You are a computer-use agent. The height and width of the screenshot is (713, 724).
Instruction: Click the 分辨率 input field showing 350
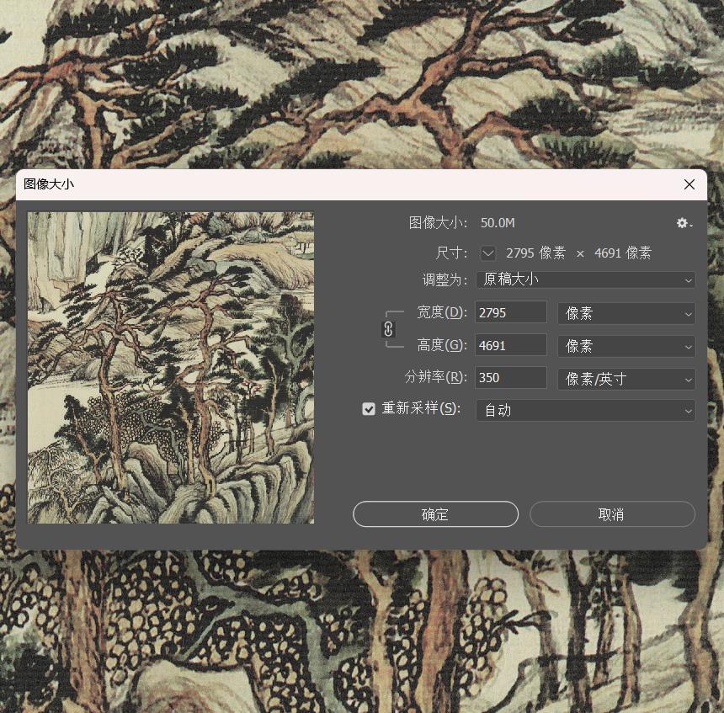[x=511, y=378]
